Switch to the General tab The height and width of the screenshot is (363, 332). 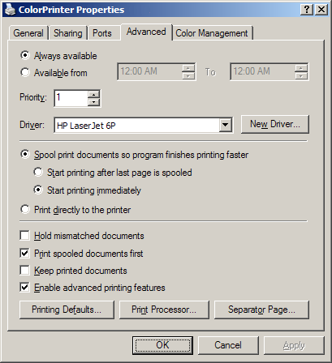[x=28, y=33]
